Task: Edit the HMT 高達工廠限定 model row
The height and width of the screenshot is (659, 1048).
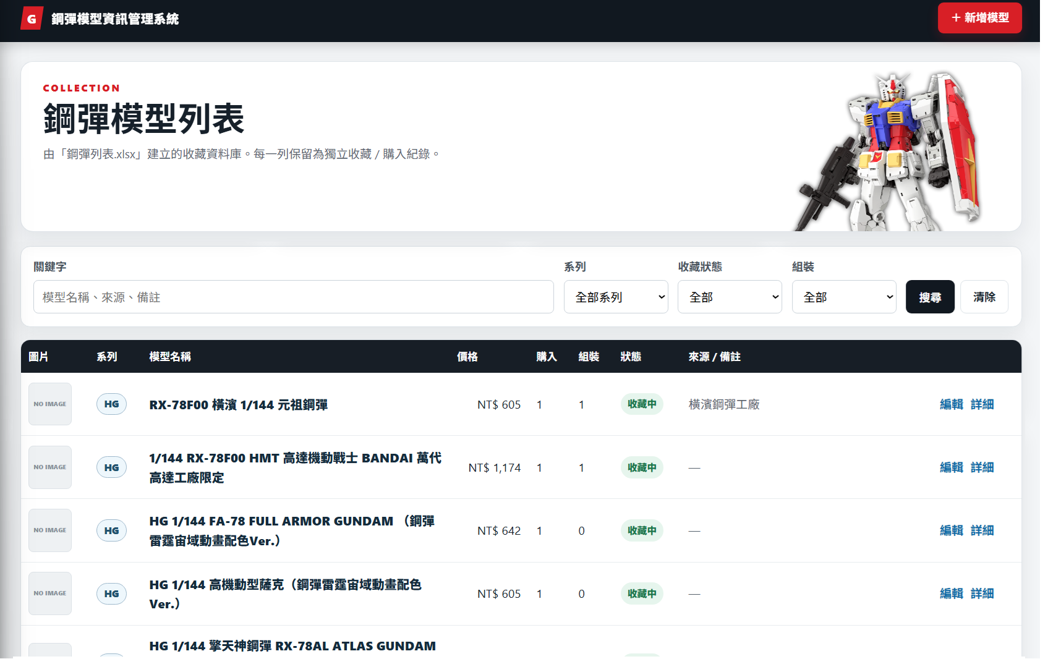Action: [x=952, y=467]
